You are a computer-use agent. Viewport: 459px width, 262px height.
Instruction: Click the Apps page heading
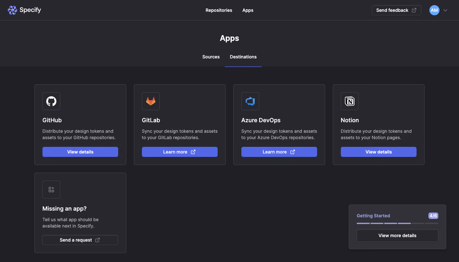(x=229, y=38)
